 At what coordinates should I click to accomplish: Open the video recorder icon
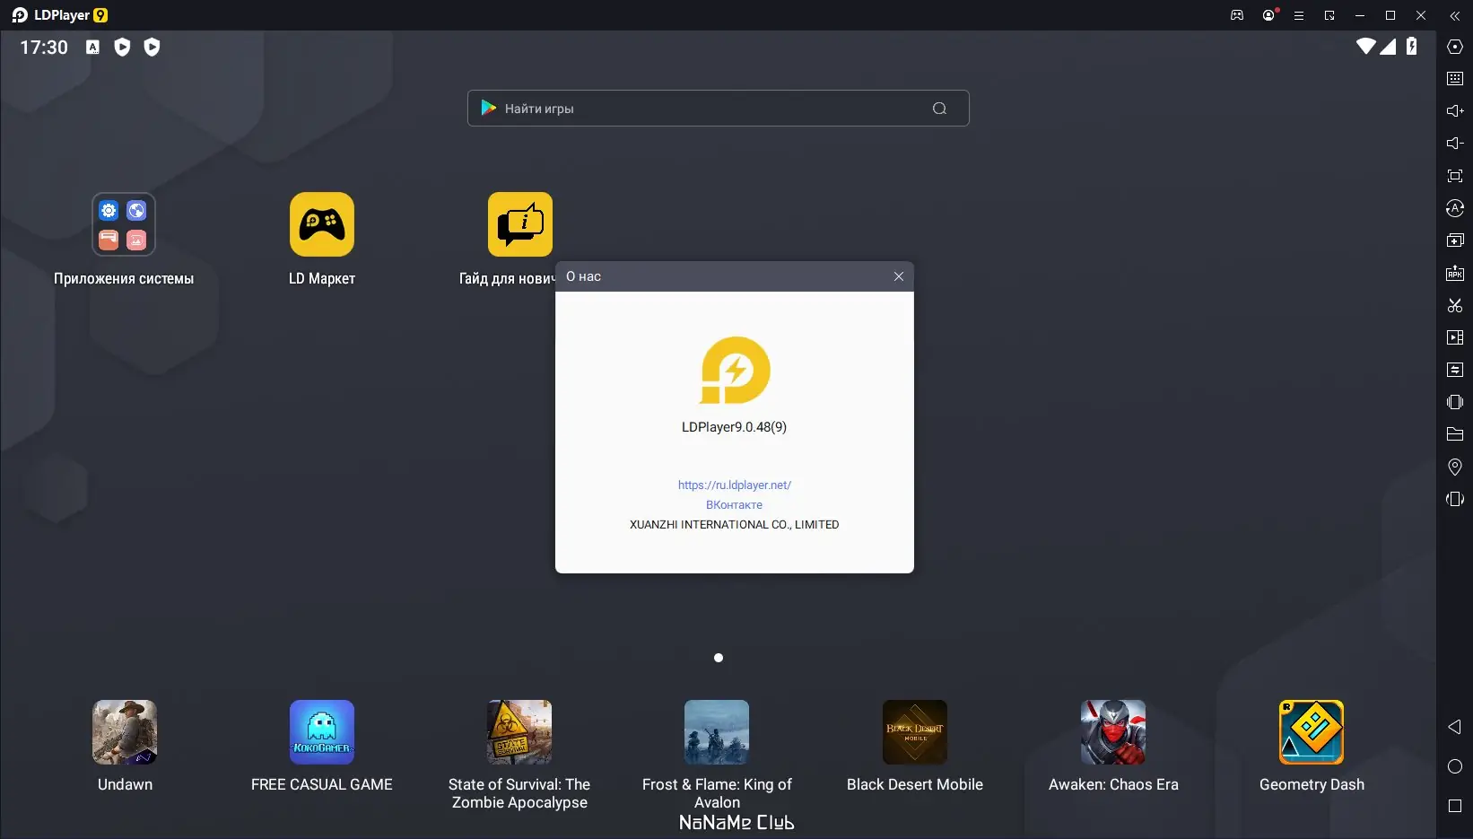1455,337
